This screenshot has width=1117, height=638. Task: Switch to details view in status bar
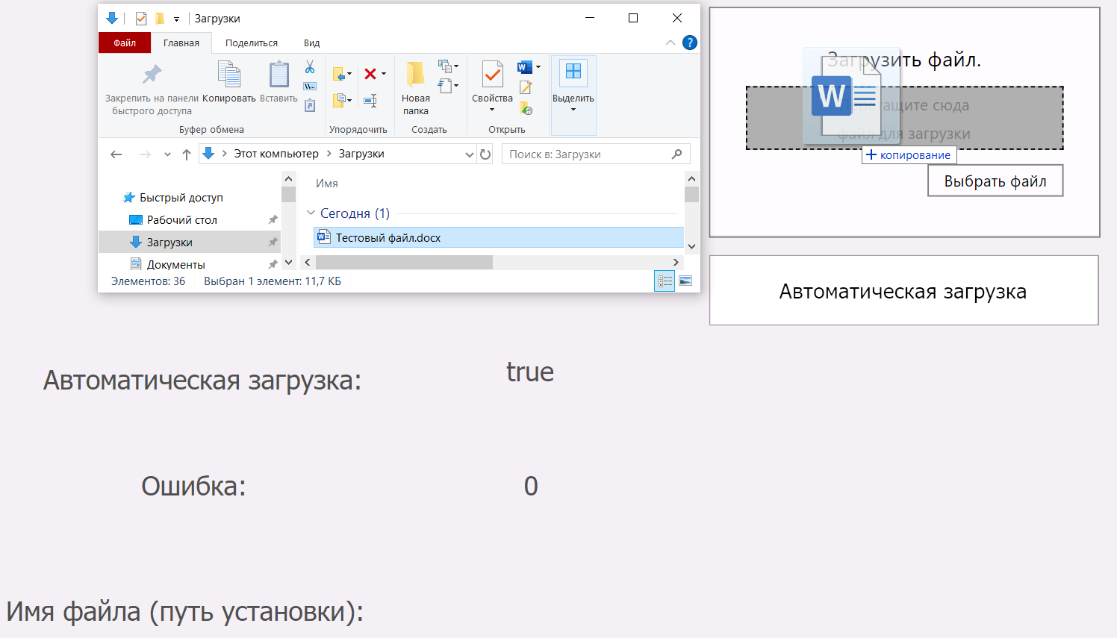[664, 281]
